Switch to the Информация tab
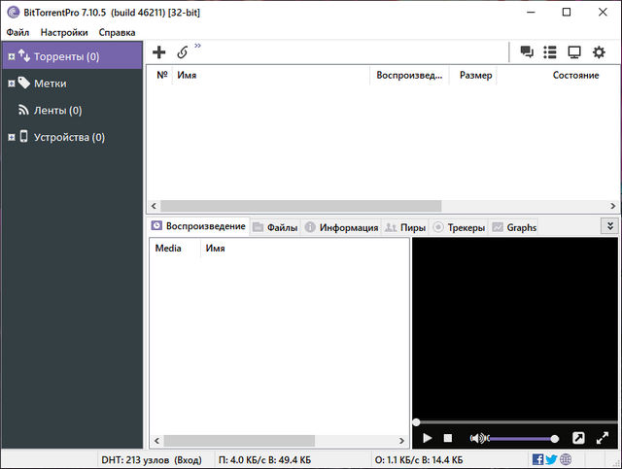Image resolution: width=622 pixels, height=469 pixels. tap(341, 227)
